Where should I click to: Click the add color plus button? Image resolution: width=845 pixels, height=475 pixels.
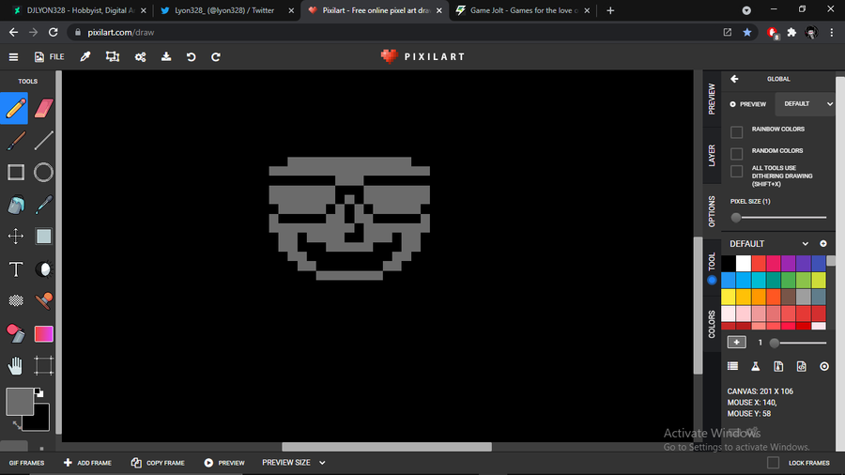coord(736,342)
